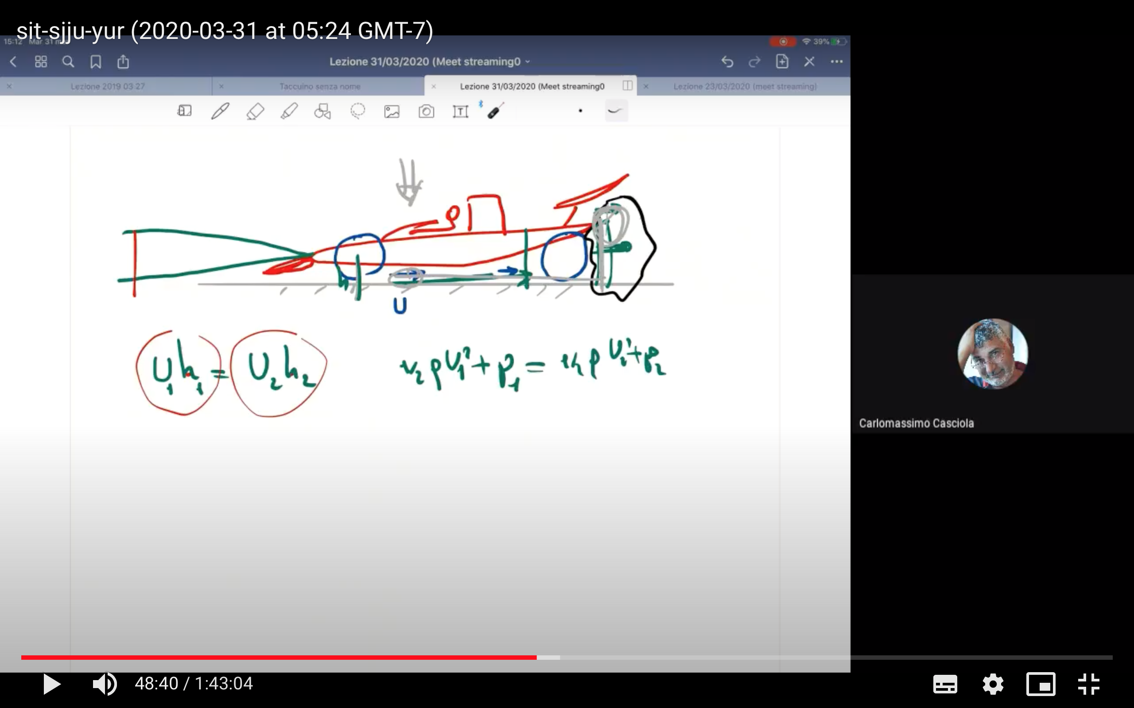Click the undo arrow button
The height and width of the screenshot is (708, 1134).
point(727,62)
